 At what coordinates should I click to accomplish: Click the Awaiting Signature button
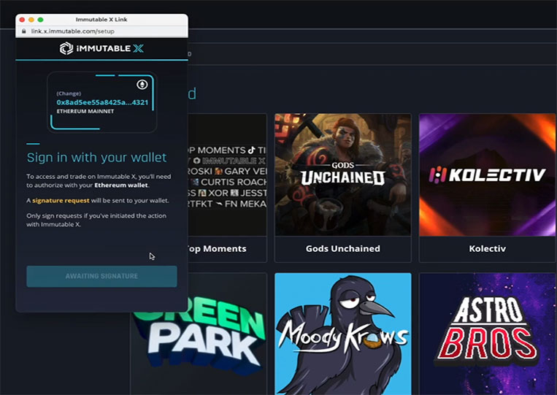[x=101, y=276]
